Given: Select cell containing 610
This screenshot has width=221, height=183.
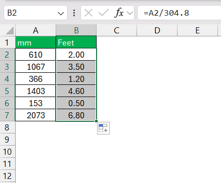Looking at the screenshot, I should (35, 55).
